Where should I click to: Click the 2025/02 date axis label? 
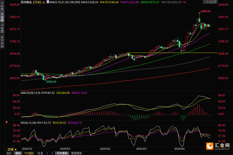[x=105, y=149]
